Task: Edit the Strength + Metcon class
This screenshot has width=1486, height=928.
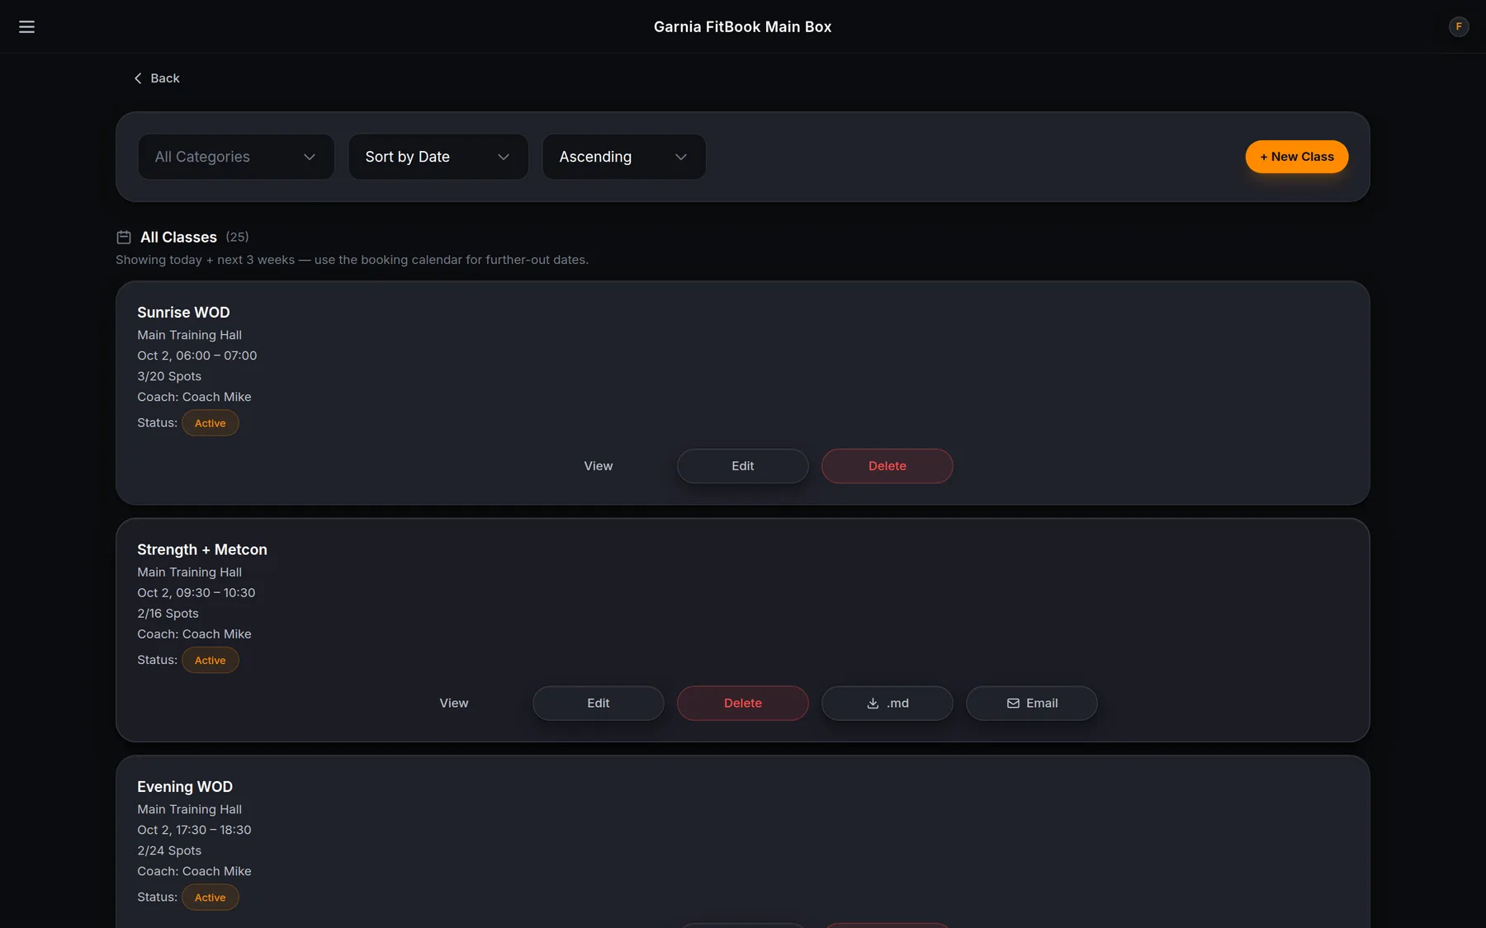Action: [599, 704]
